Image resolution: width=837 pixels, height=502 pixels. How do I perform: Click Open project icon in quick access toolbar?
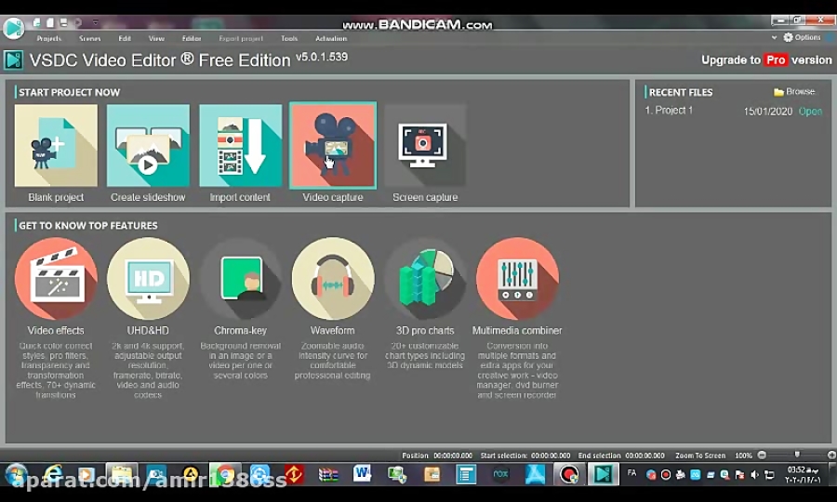[x=50, y=22]
